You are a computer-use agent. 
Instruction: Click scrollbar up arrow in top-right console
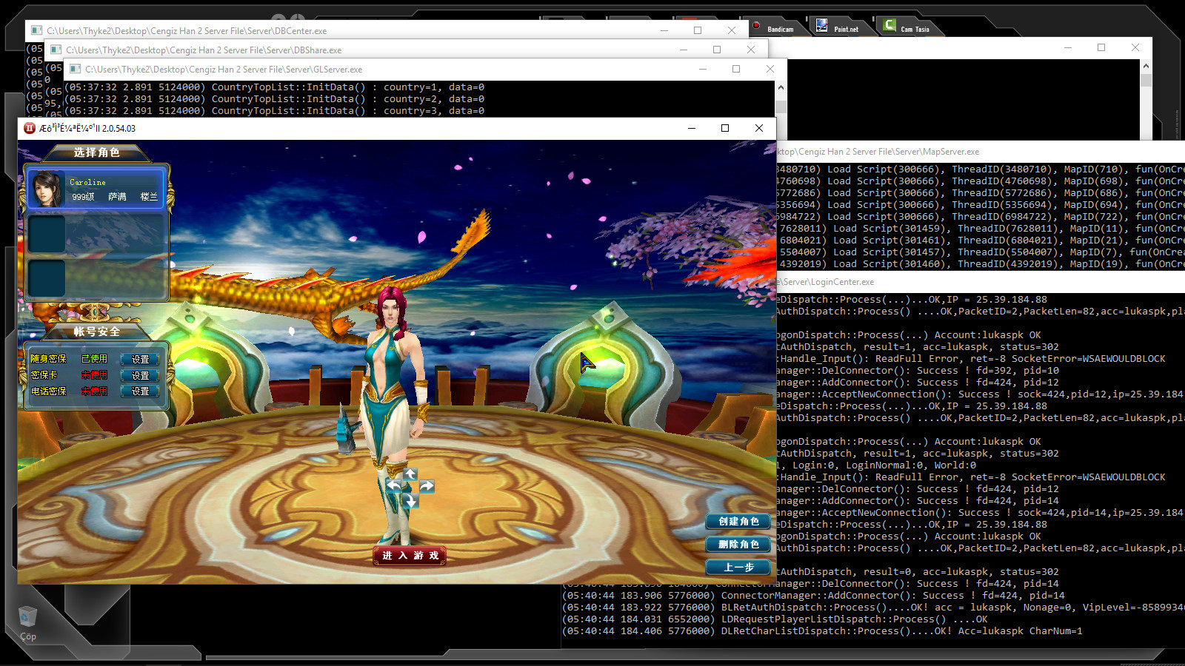1146,66
